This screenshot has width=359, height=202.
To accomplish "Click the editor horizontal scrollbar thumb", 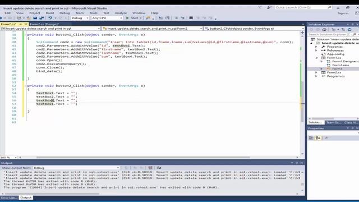I will 143,158.
